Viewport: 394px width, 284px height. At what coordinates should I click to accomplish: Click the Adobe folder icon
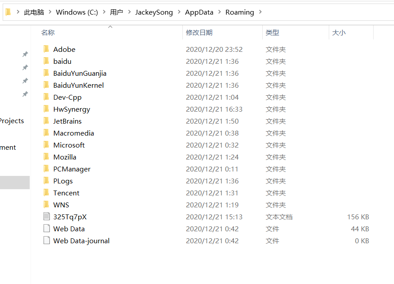(46, 49)
